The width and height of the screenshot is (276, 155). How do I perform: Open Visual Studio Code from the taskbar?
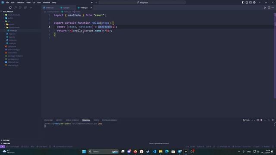tap(154, 152)
